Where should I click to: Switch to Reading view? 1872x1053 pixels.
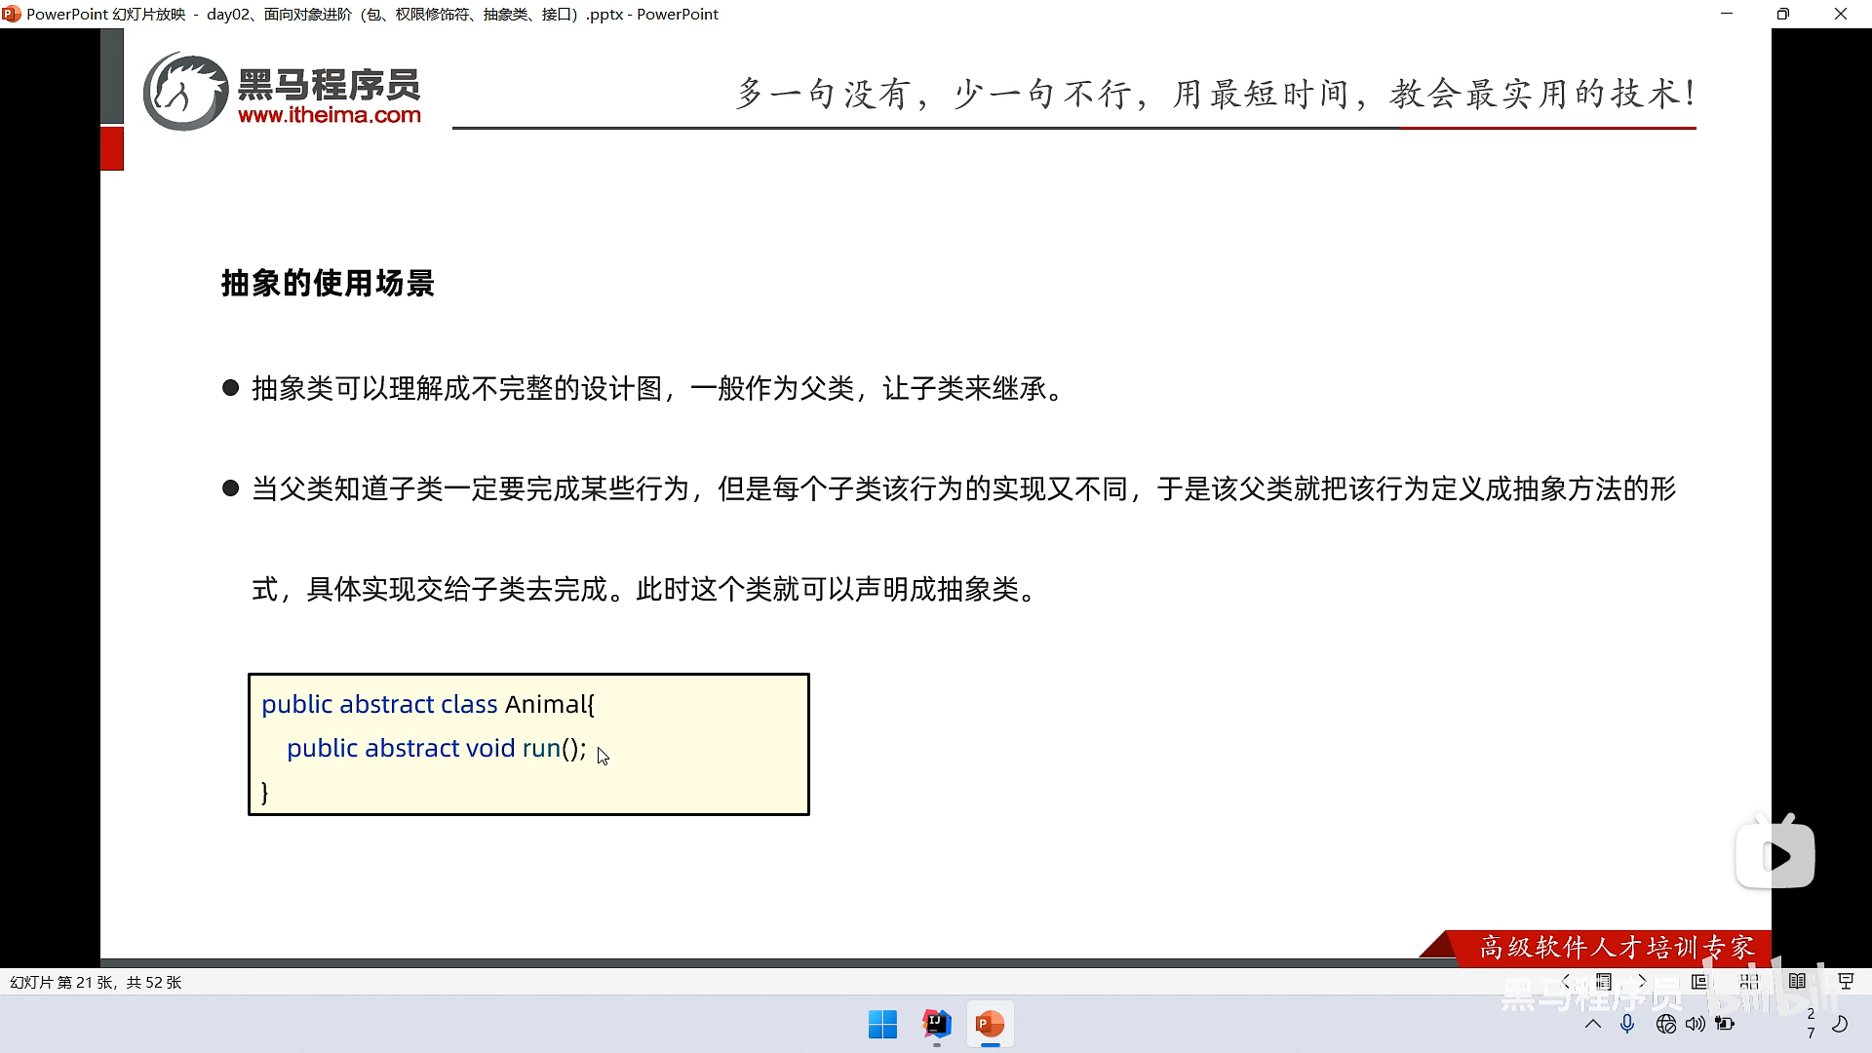(x=1797, y=982)
